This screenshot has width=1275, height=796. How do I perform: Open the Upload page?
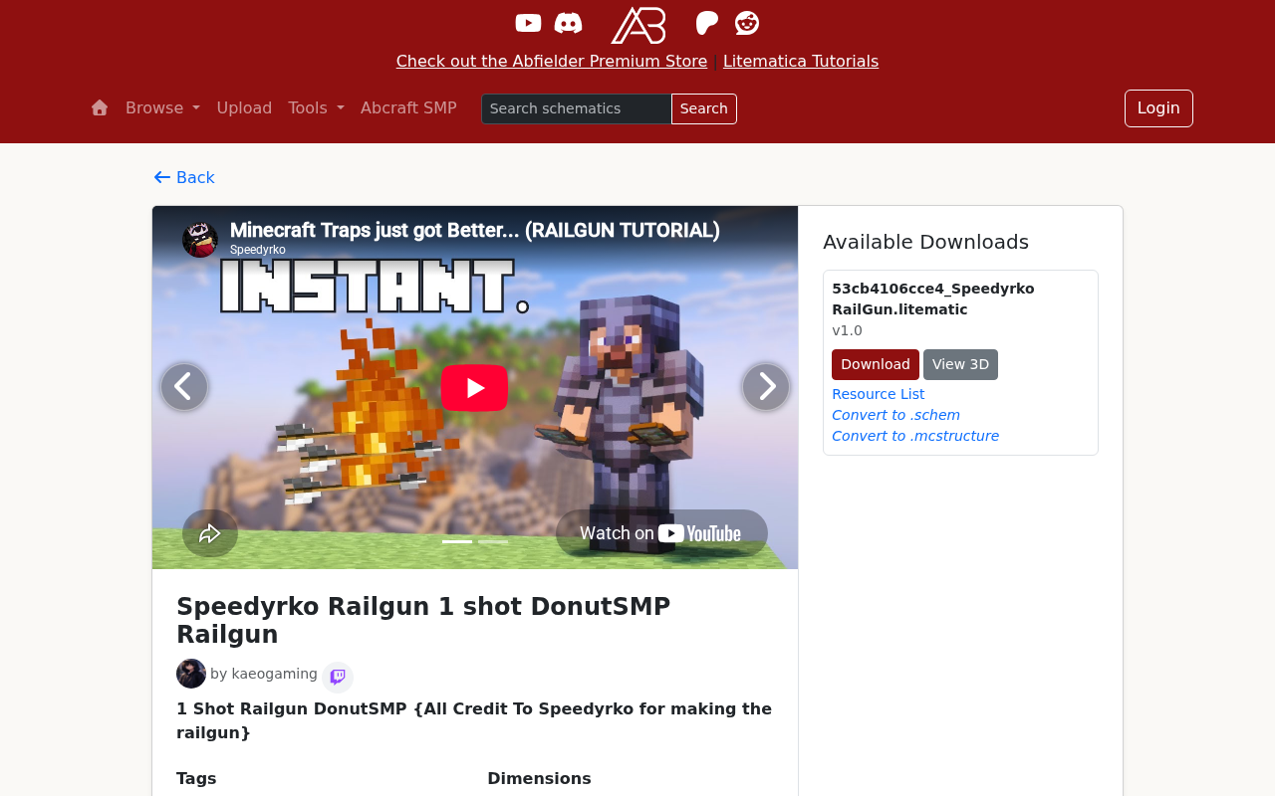click(x=244, y=107)
